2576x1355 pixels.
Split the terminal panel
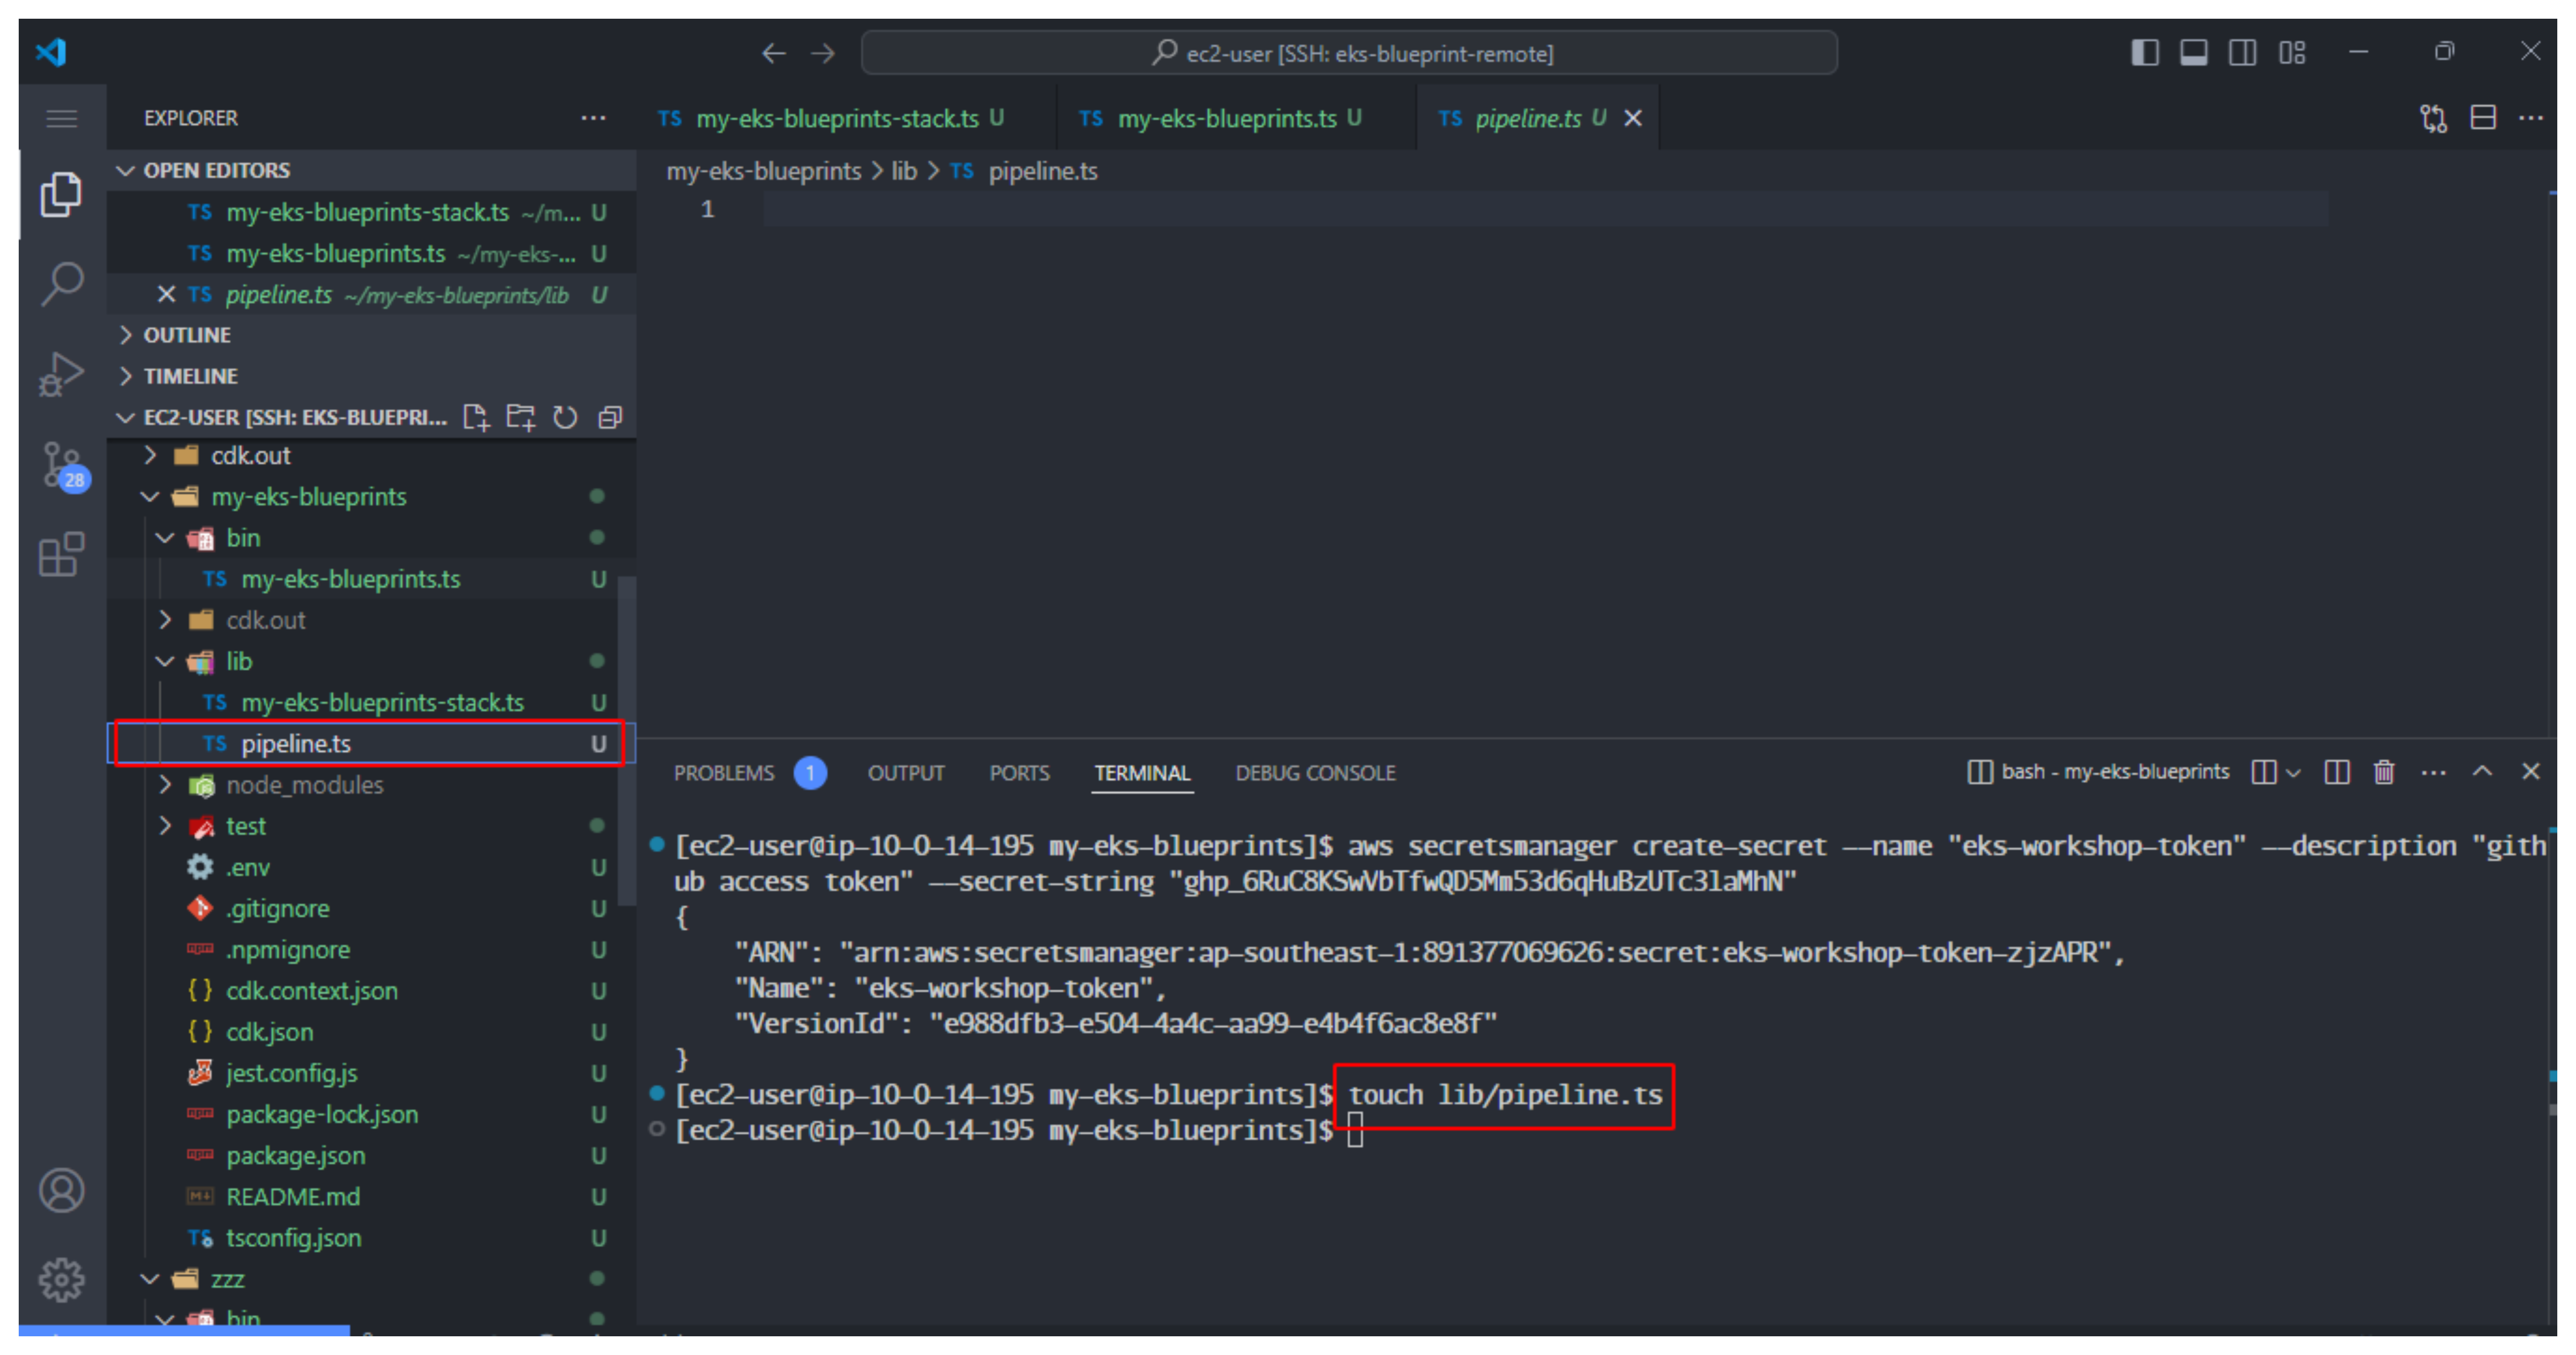coord(2337,772)
